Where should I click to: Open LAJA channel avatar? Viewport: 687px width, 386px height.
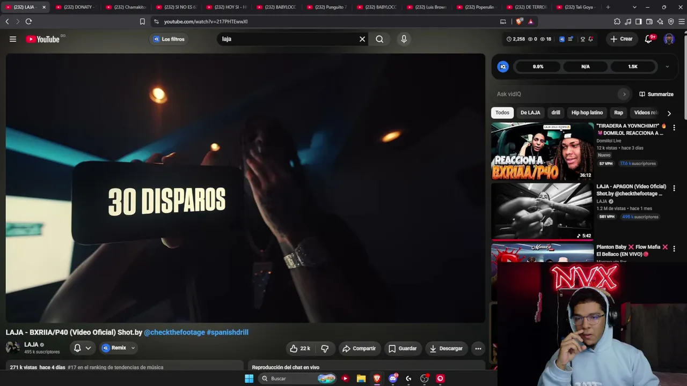click(x=13, y=348)
